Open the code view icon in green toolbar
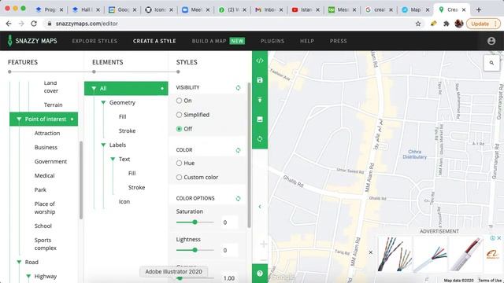The image size is (504, 283). [x=260, y=61]
